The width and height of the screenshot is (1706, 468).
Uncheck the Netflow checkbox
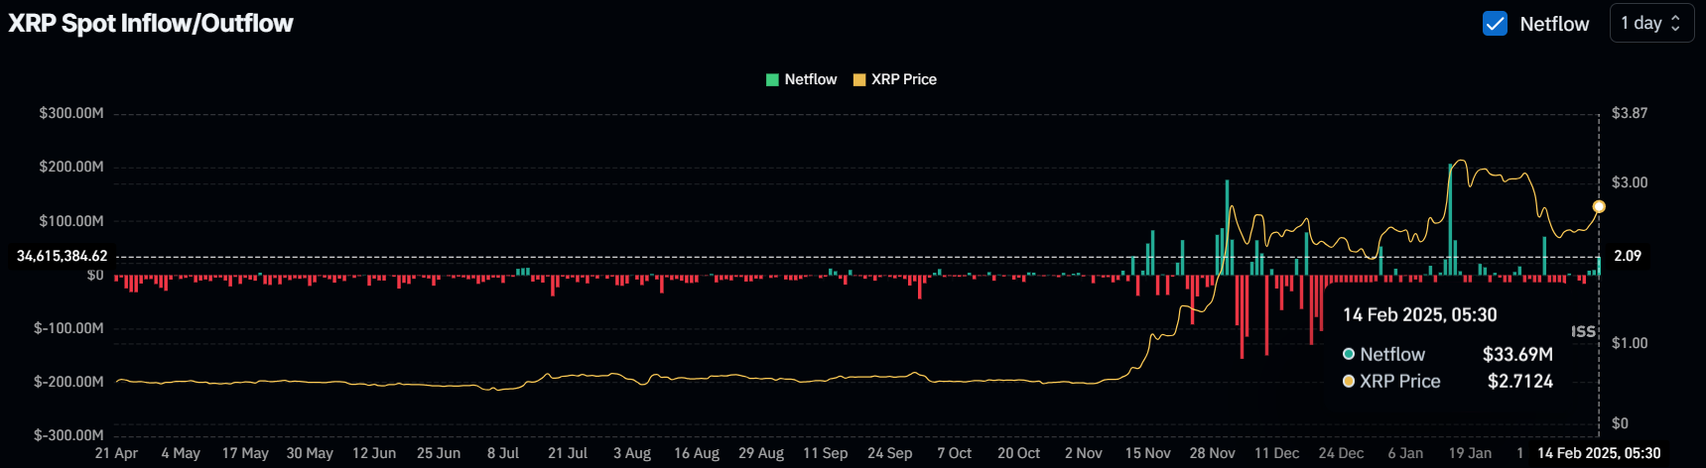coord(1495,24)
